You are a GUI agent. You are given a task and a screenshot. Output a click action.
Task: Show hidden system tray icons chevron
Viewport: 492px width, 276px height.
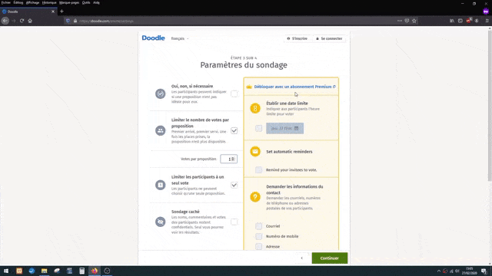click(x=439, y=271)
